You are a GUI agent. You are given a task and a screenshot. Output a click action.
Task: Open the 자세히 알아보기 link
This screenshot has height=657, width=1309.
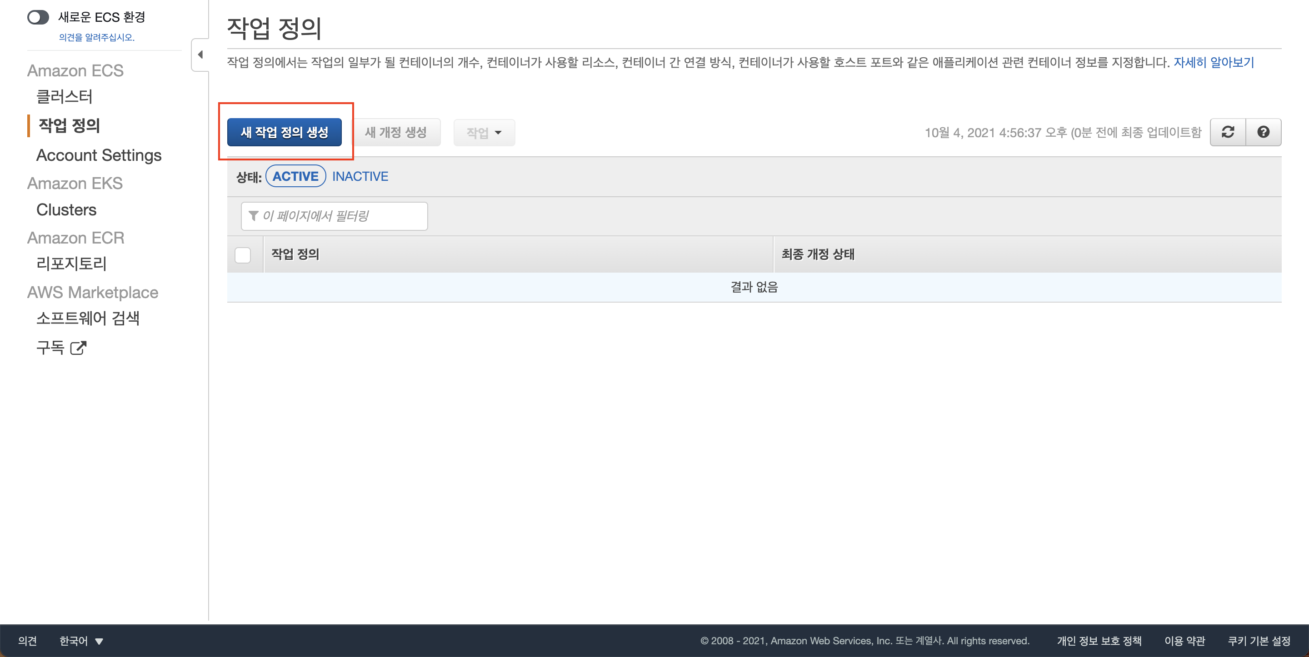1213,62
